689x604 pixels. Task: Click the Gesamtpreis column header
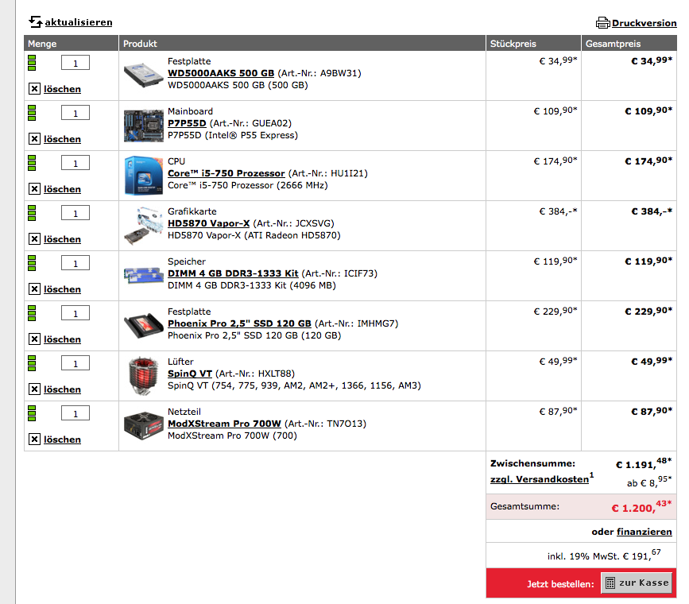[629, 43]
